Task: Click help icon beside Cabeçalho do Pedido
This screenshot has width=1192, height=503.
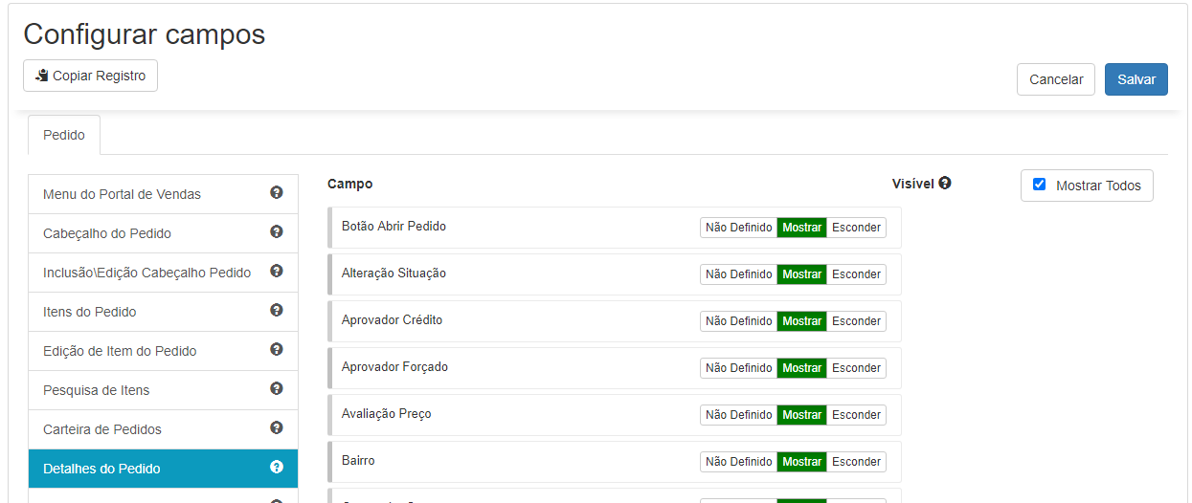Action: (x=277, y=232)
